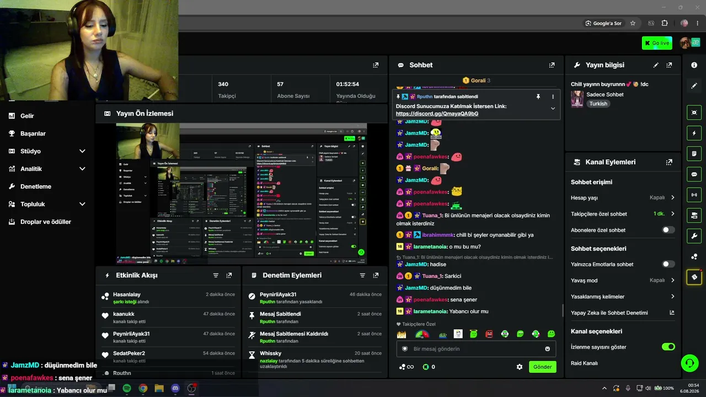Filter the Denetim Eylemleri list
The width and height of the screenshot is (706, 397).
362,275
